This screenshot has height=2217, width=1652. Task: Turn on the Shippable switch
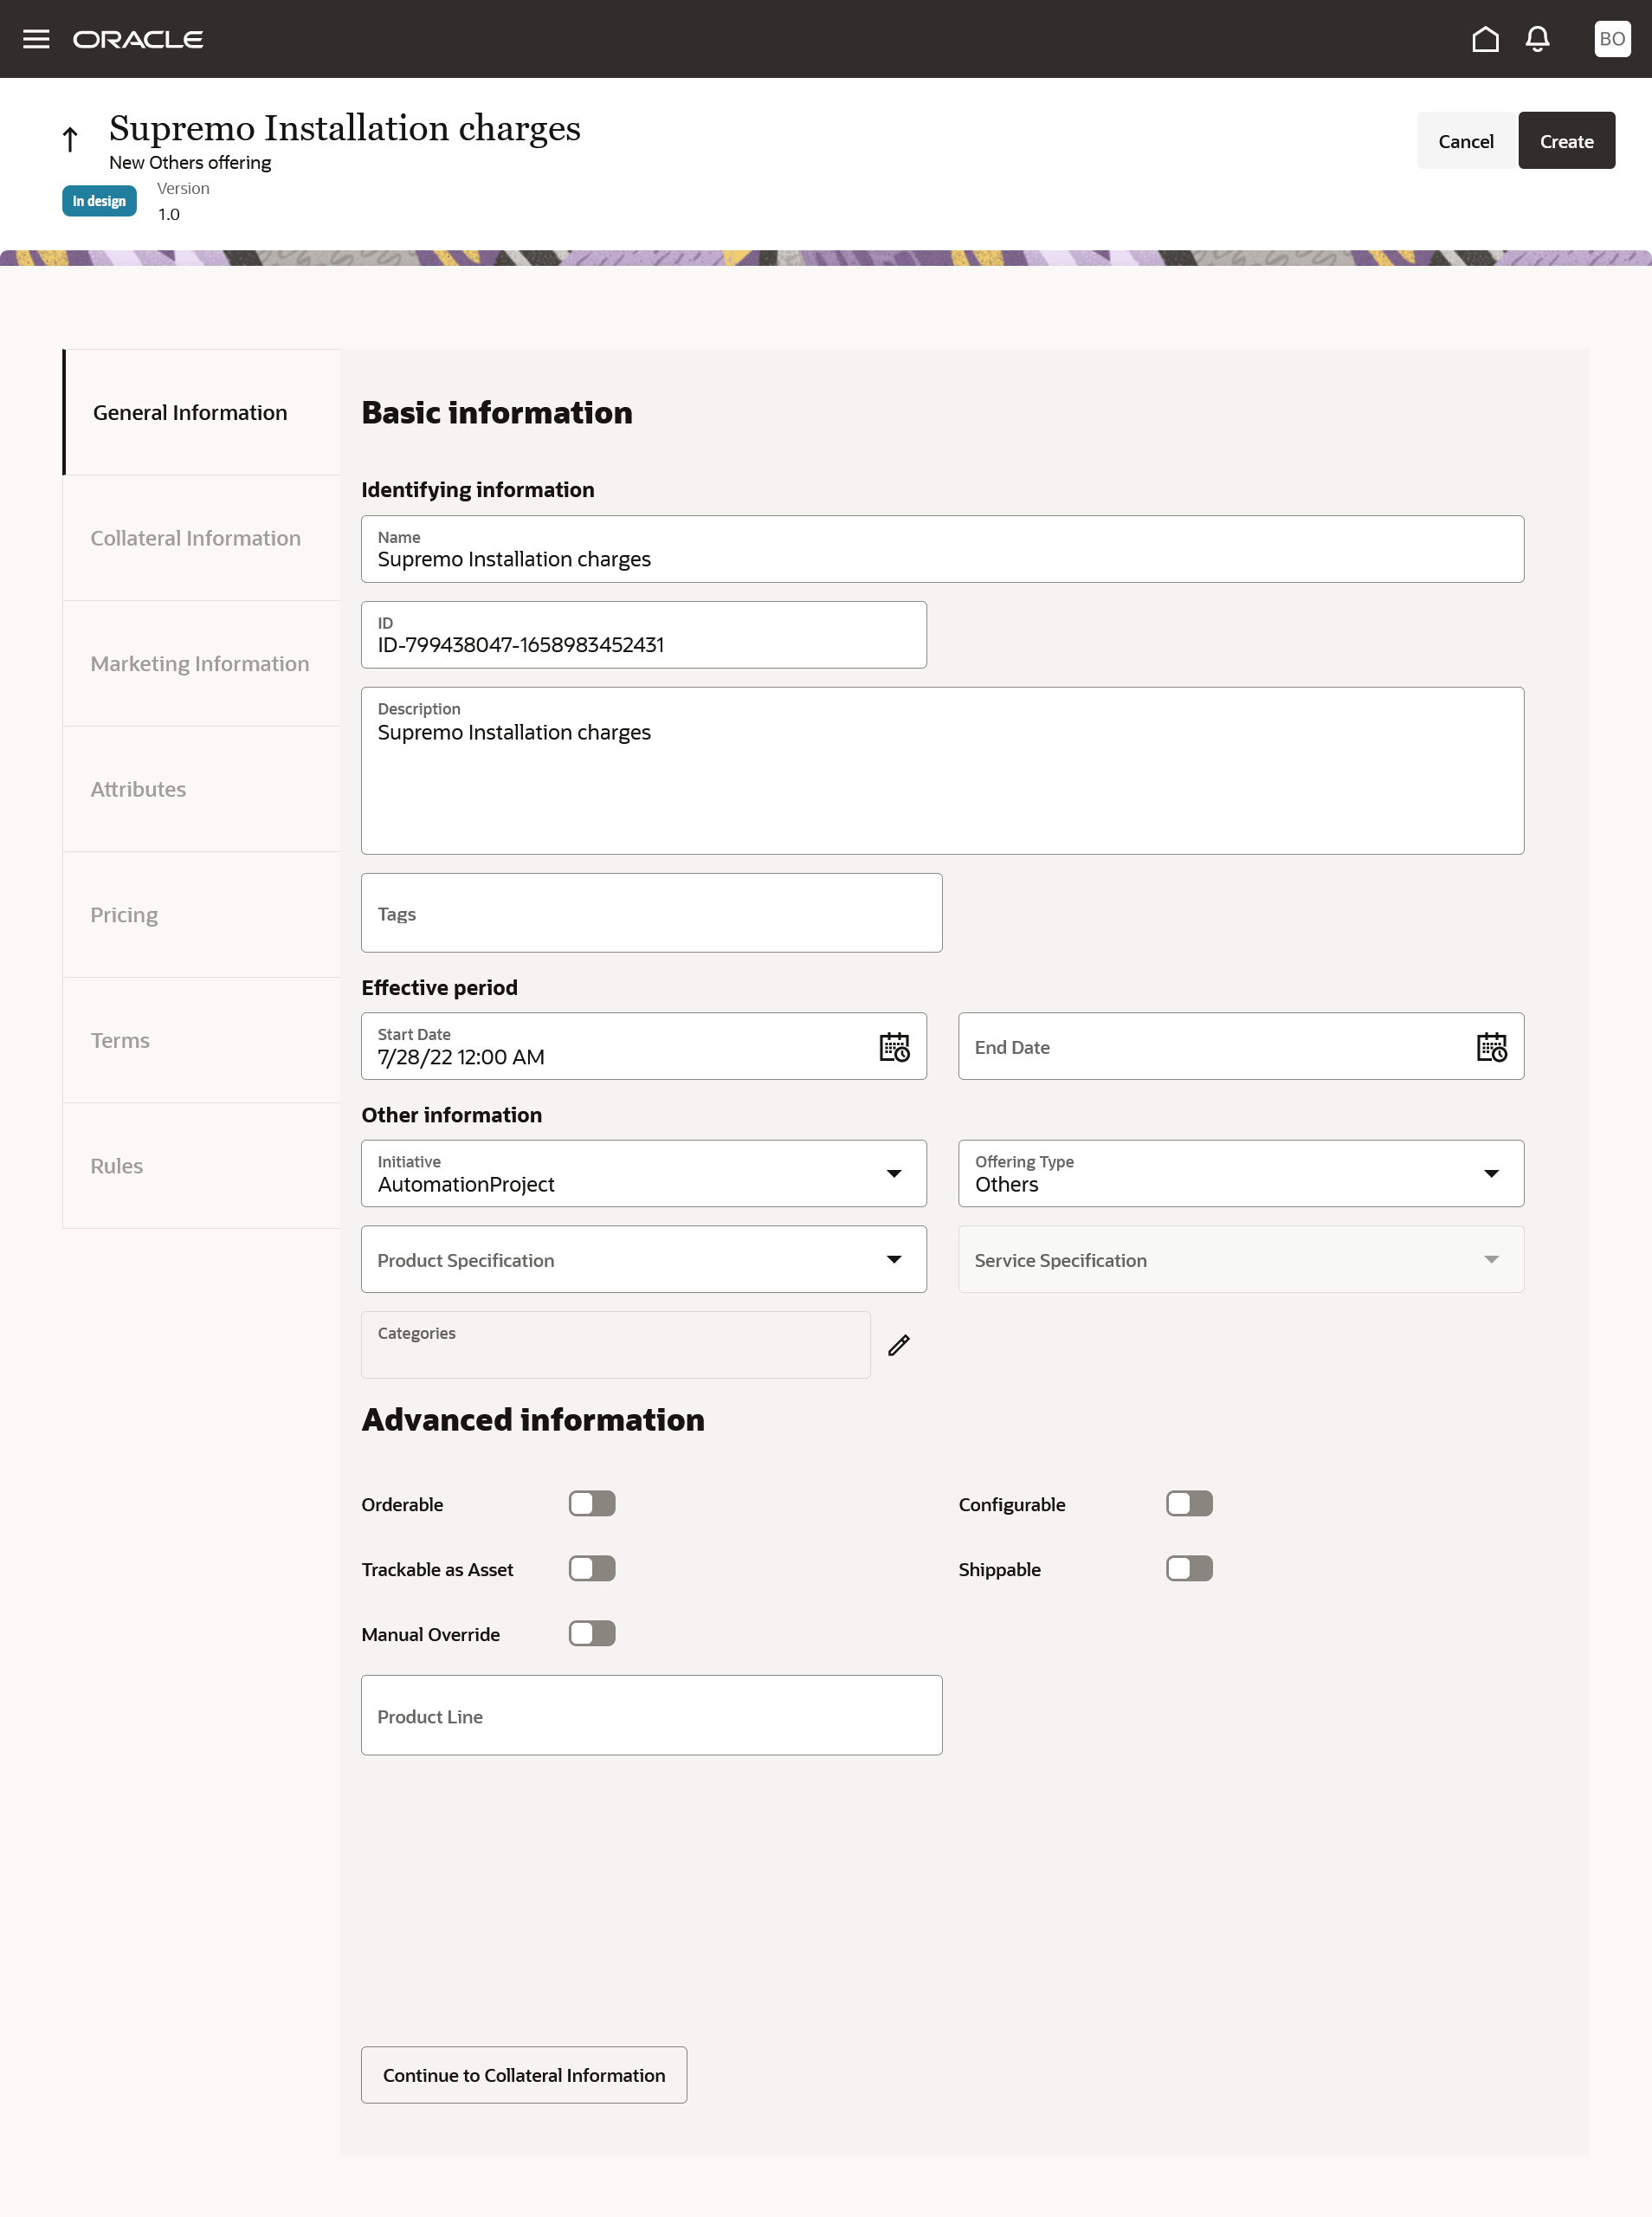click(x=1189, y=1568)
